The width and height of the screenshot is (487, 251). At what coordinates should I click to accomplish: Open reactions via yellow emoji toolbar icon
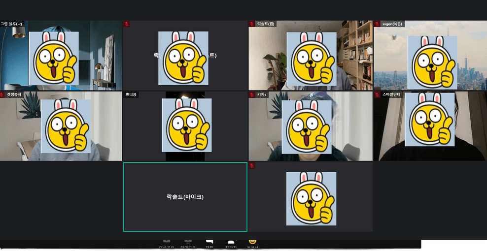pyautogui.click(x=252, y=242)
